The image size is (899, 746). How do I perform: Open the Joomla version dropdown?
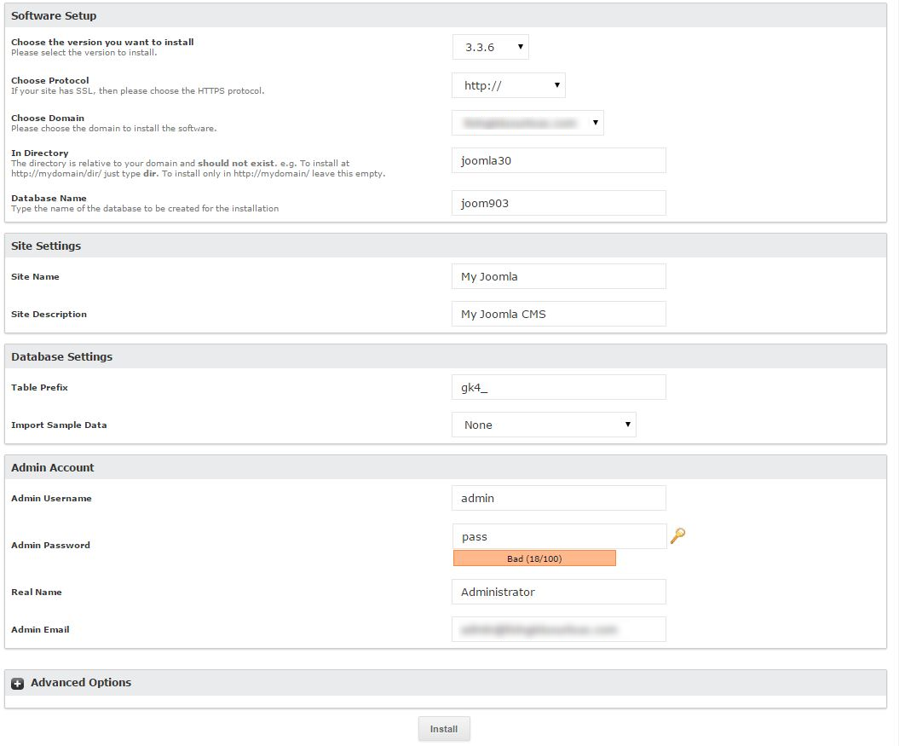coord(490,47)
